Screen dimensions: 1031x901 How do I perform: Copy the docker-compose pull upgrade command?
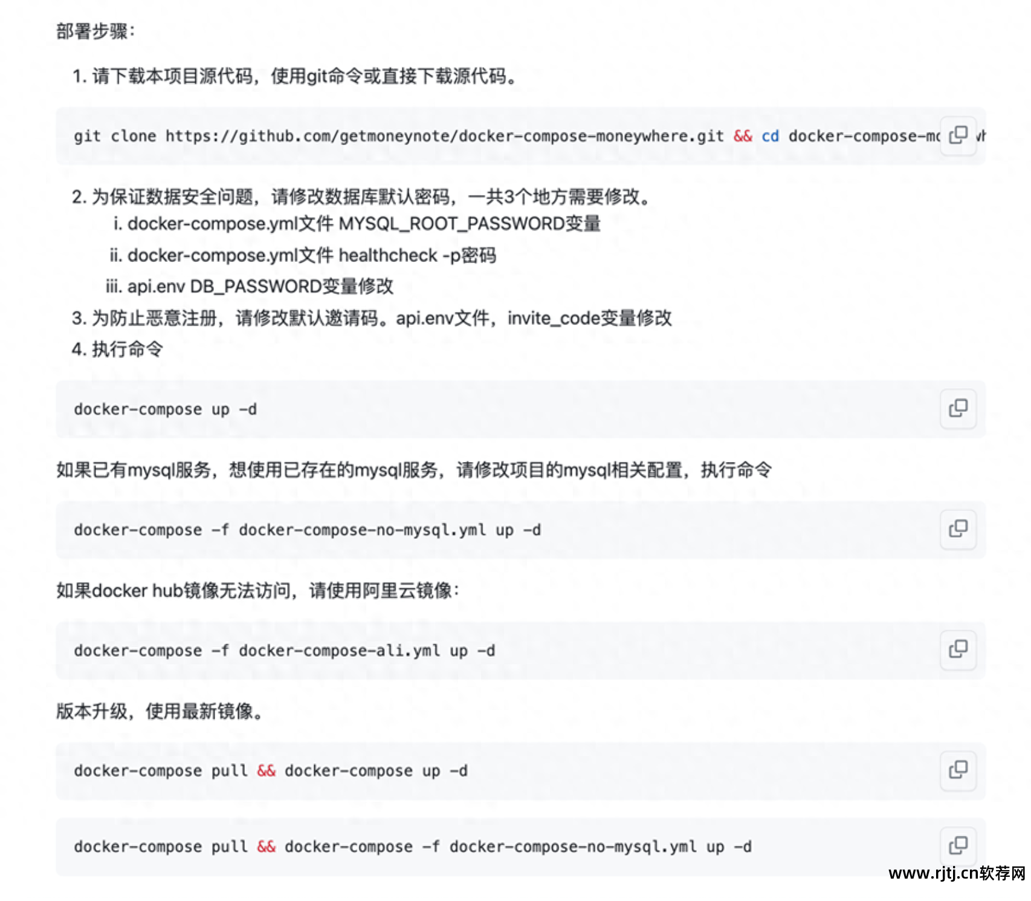coord(958,770)
